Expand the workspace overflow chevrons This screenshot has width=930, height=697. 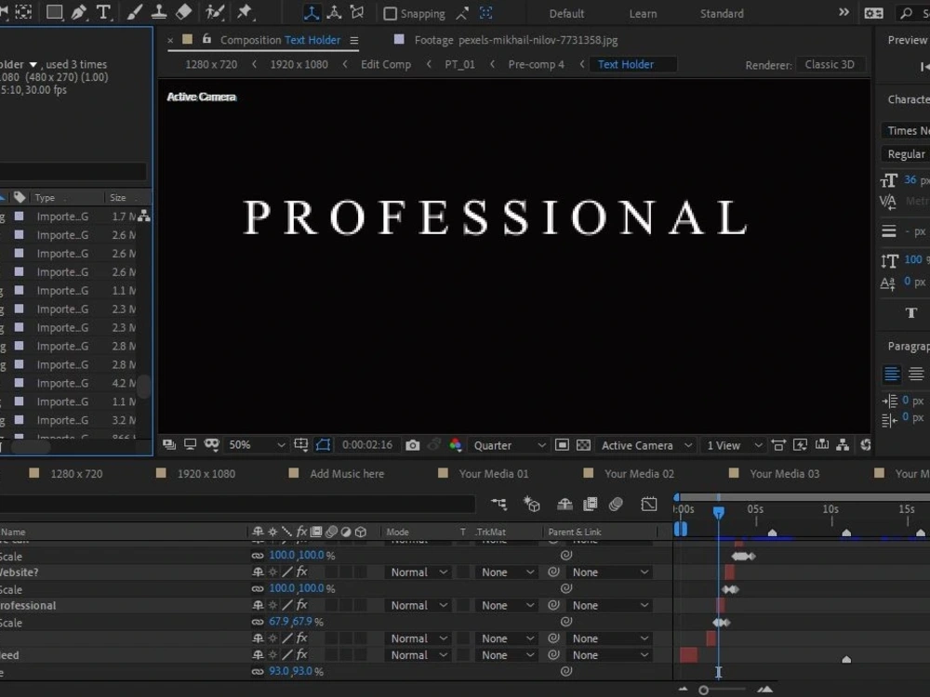(x=844, y=12)
